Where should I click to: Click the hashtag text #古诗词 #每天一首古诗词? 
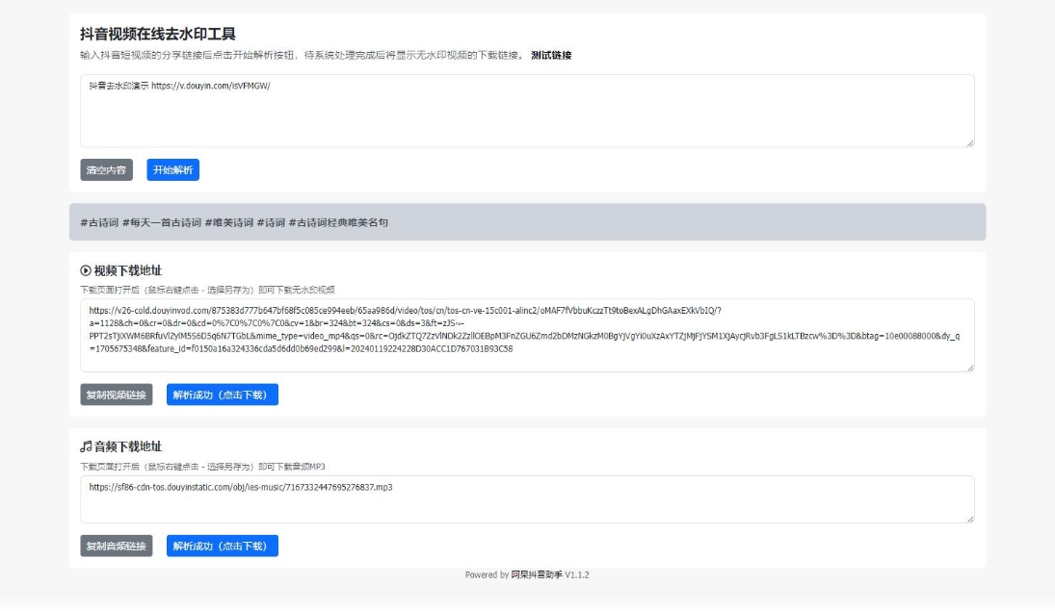(x=141, y=222)
